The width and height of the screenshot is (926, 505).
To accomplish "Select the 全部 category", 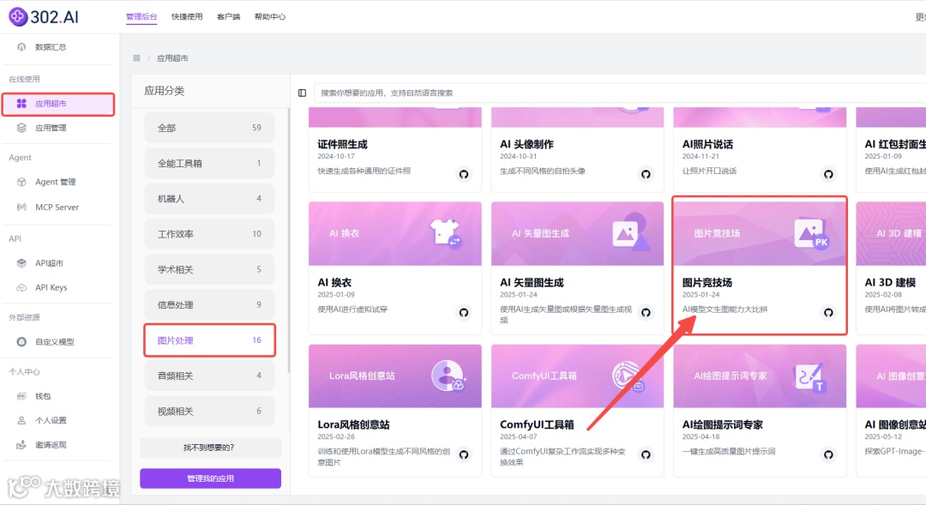I will pyautogui.click(x=209, y=128).
